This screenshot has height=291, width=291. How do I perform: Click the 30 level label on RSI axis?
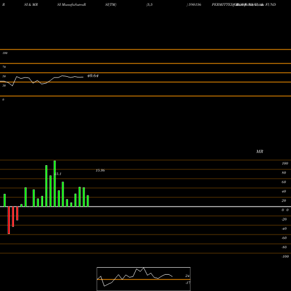pos(4,86)
